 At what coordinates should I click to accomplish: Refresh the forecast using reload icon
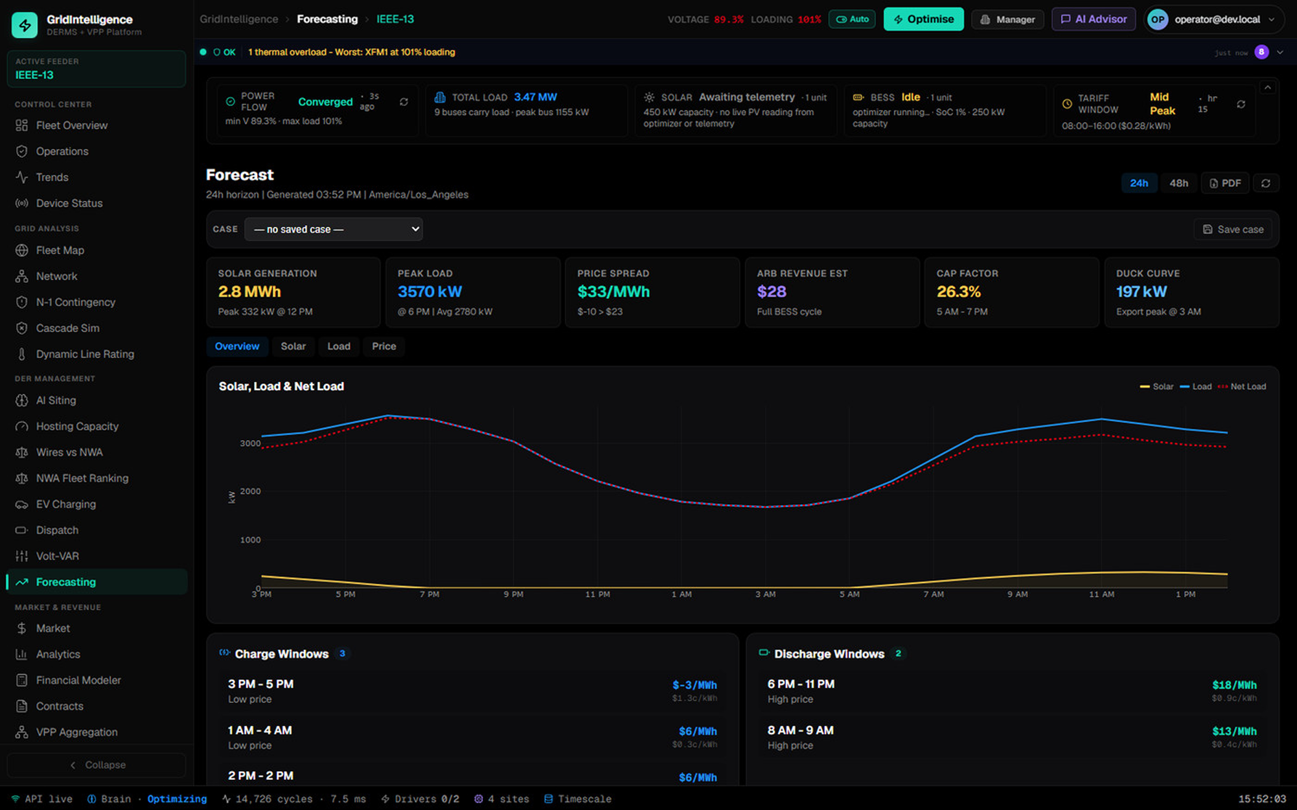(1266, 183)
